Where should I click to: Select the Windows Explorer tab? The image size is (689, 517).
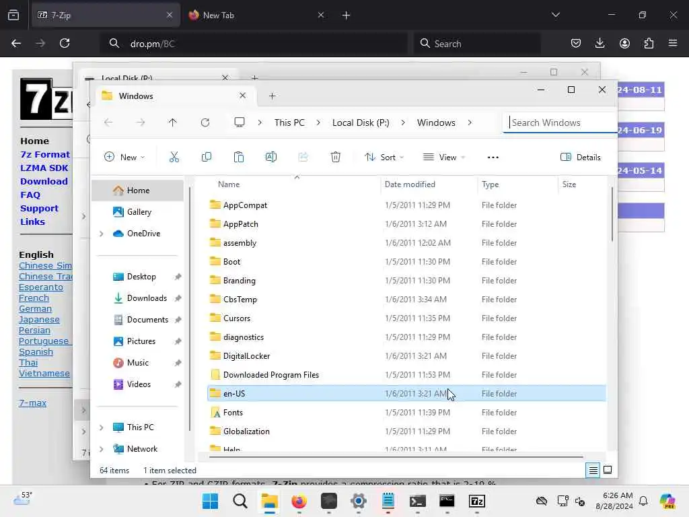pos(175,96)
